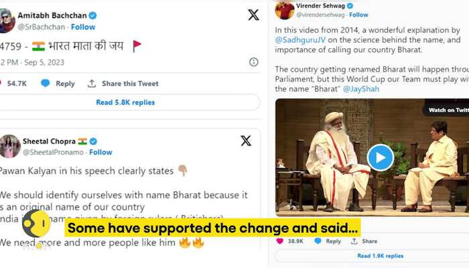469x268 pixels.
Task: Open Amitabh Bachchan's profile picture
Action: click(x=6, y=21)
